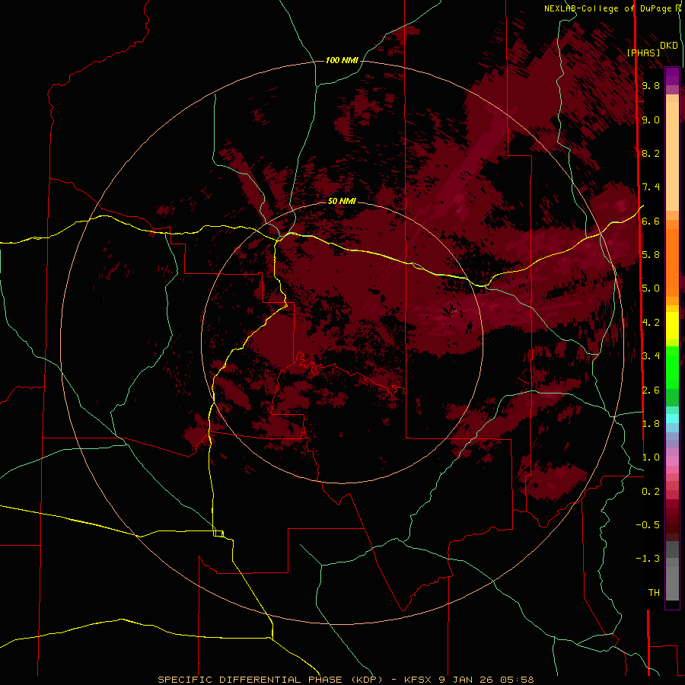
Task: Select the 50 NMI range ring label
Action: (x=342, y=201)
